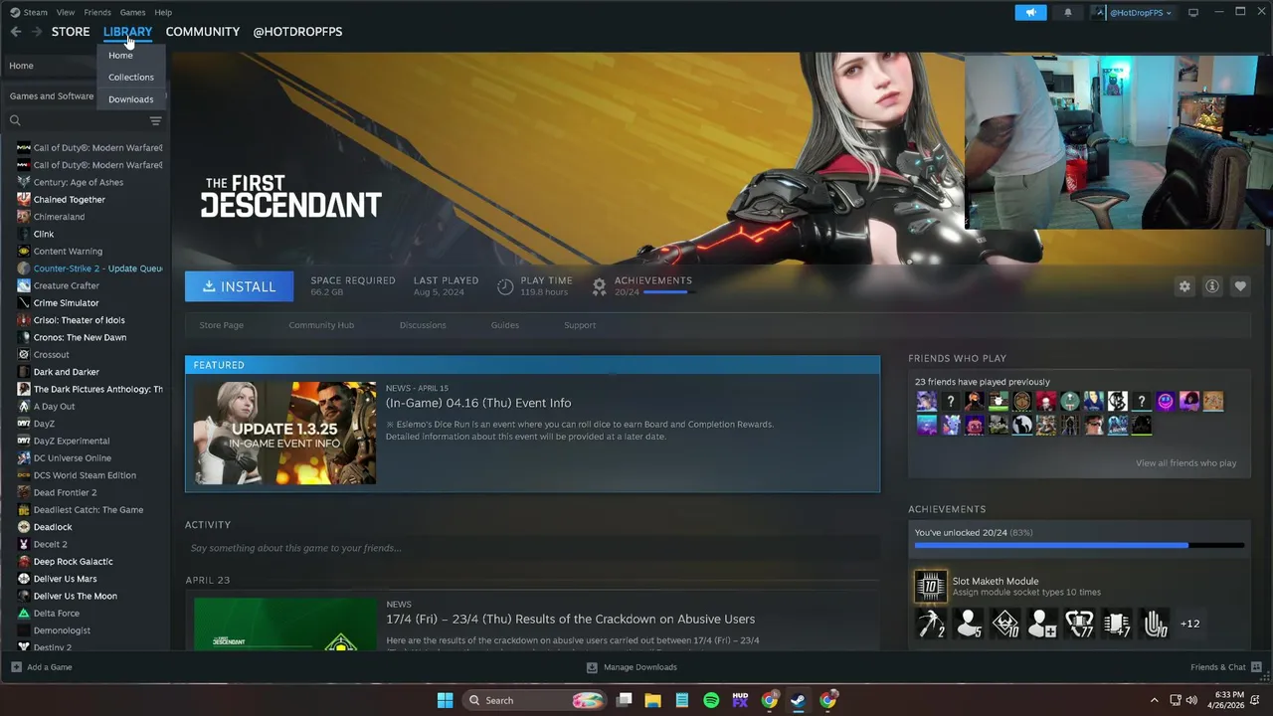The image size is (1273, 716).
Task: Open the Crackdown on Abusive Users news
Action: (571, 619)
